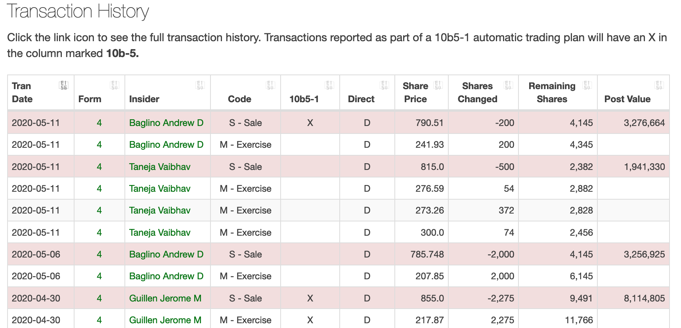
Task: Open Form 4 link in the 815.0 row
Action: [x=99, y=167]
